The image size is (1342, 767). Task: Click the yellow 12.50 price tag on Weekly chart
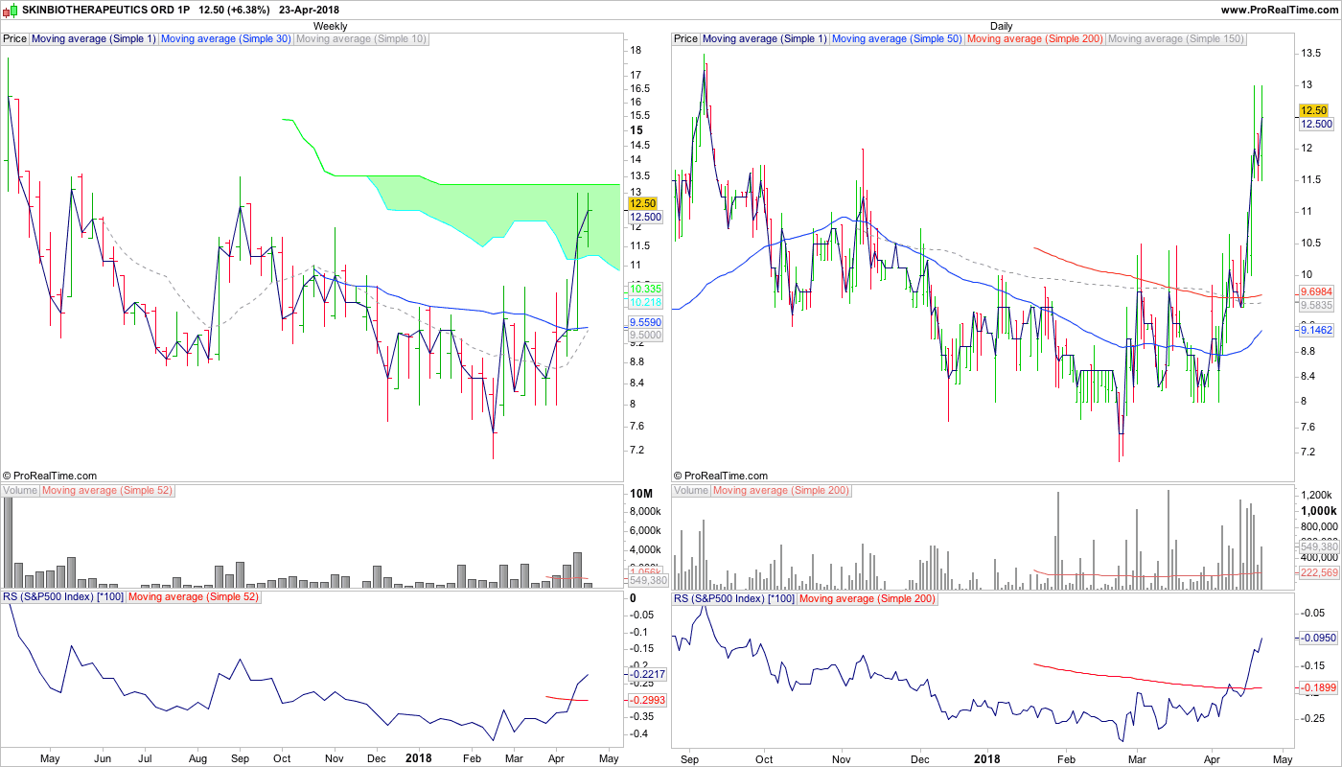(x=641, y=203)
